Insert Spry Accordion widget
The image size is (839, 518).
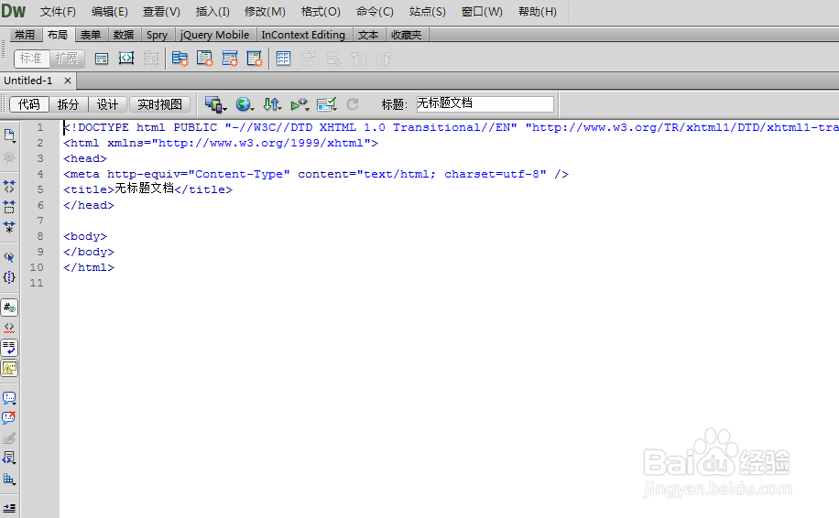coord(230,59)
